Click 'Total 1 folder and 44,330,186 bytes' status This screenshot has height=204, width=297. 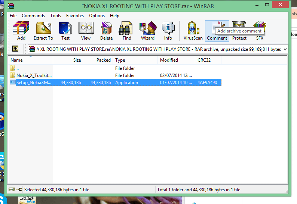(x=199, y=190)
